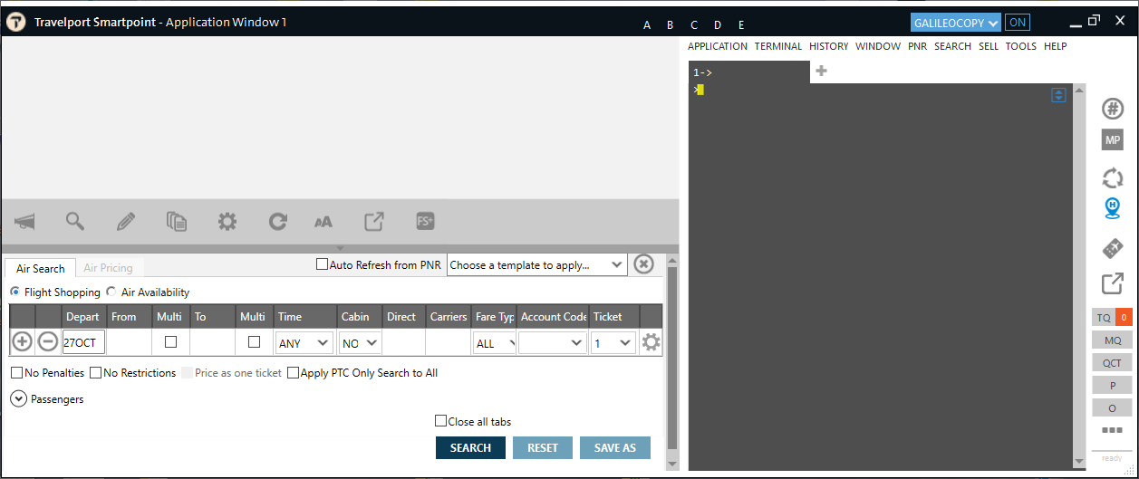
Task: Click the font size aA icon
Action: point(323,222)
